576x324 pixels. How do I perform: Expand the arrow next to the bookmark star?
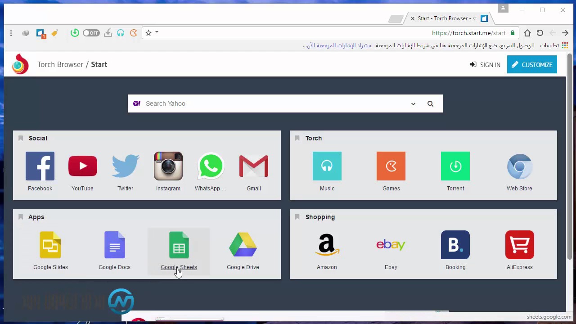[x=157, y=32]
